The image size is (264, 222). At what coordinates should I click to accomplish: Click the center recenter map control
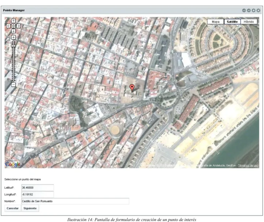(x=13, y=26)
